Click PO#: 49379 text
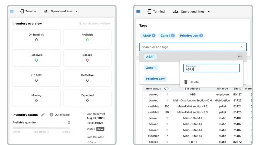Image resolution: width=259 pixels, height=145 pixels. [95, 123]
